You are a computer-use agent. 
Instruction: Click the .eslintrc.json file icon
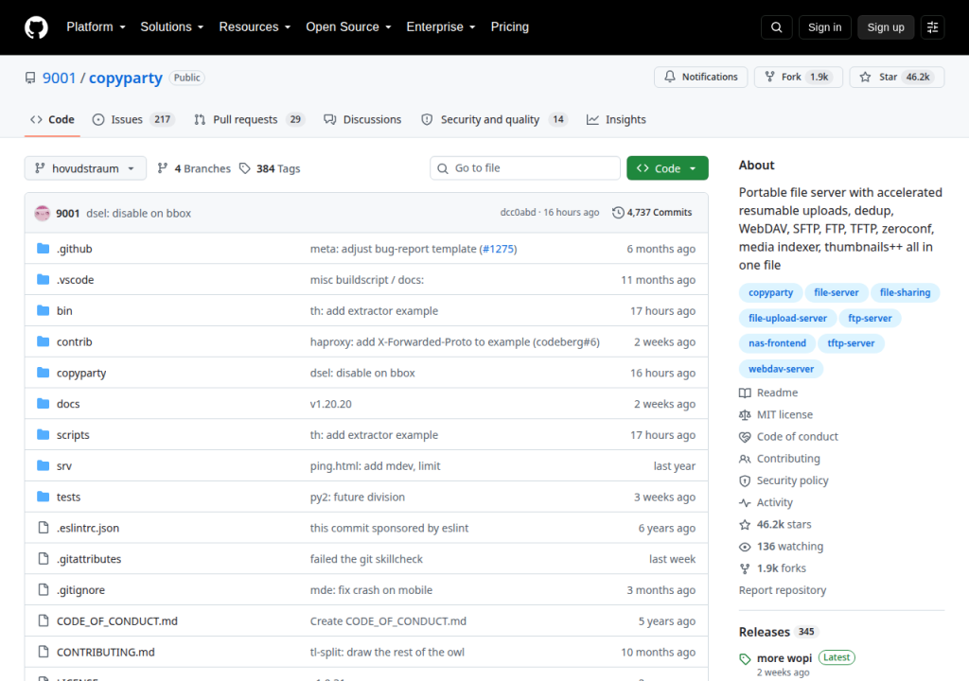44,527
